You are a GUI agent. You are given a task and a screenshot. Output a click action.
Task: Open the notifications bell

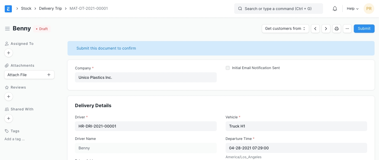click(335, 9)
